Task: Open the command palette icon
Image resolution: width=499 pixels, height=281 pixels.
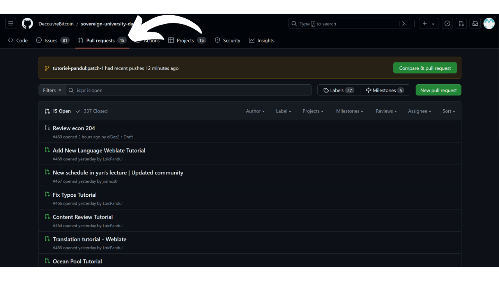Action: (405, 24)
